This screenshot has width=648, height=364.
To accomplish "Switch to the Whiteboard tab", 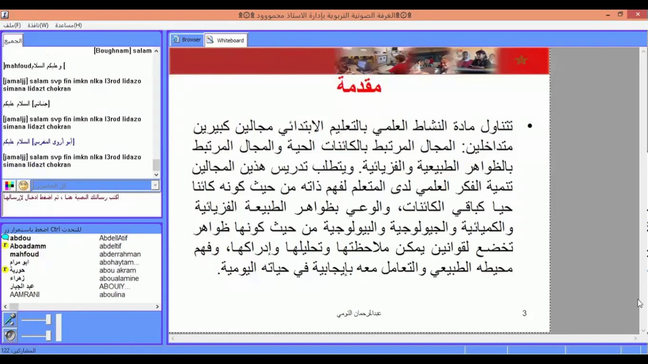I will [225, 40].
